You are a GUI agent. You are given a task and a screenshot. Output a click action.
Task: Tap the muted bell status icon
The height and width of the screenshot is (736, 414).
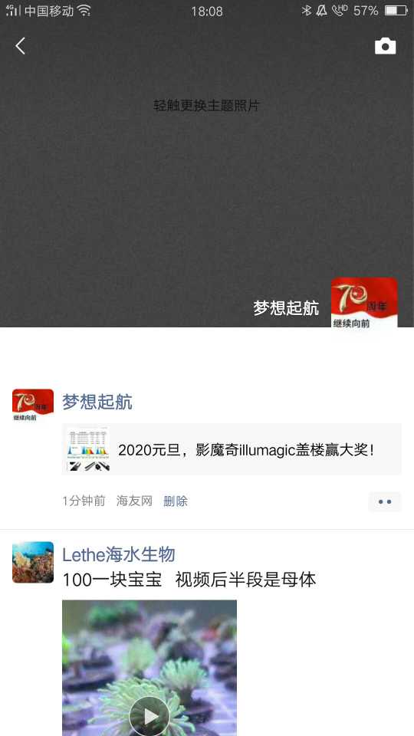click(321, 10)
